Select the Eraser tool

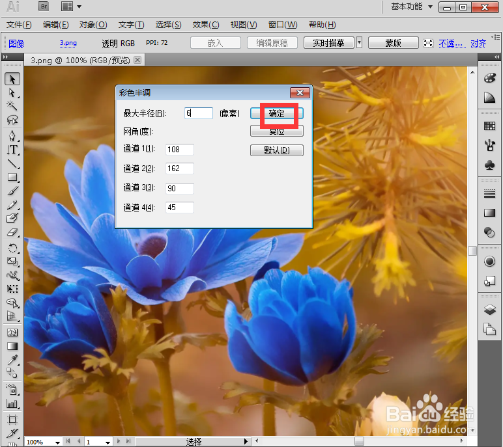pos(12,232)
